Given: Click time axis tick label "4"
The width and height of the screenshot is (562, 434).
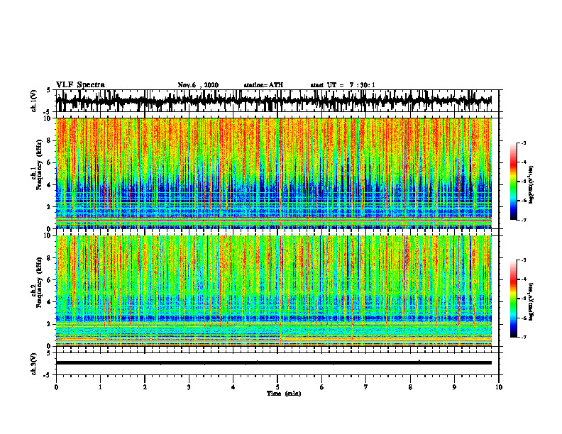Looking at the screenshot, I should tap(233, 387).
